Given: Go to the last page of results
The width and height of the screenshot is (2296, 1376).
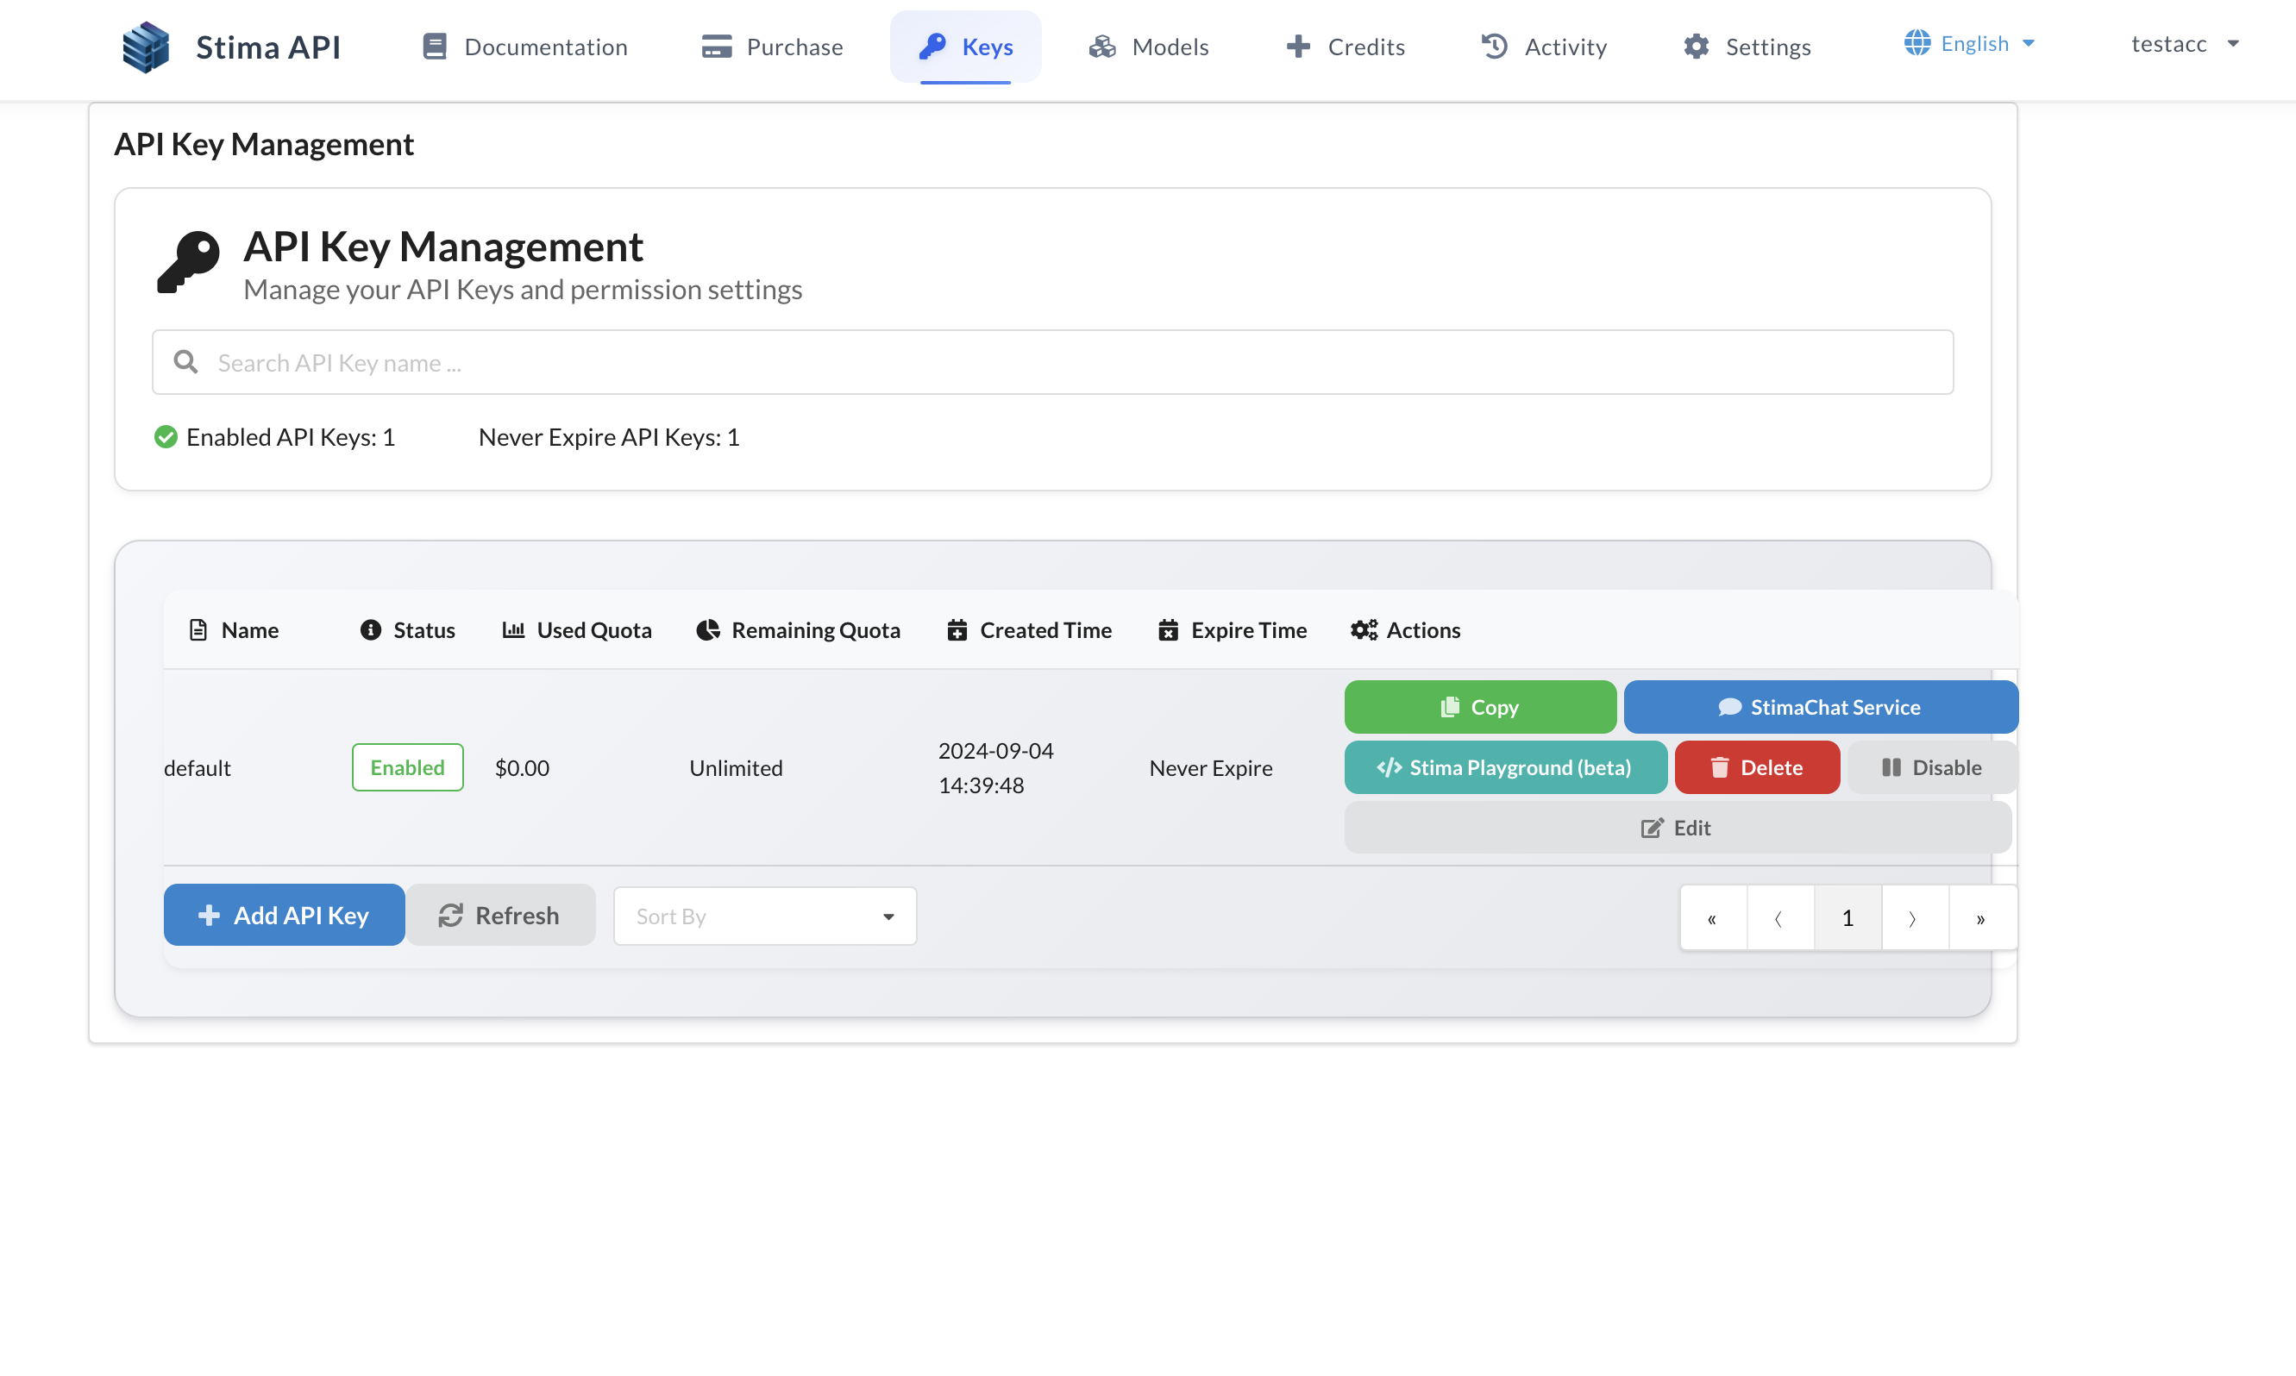Looking at the screenshot, I should pyautogui.click(x=1980, y=918).
